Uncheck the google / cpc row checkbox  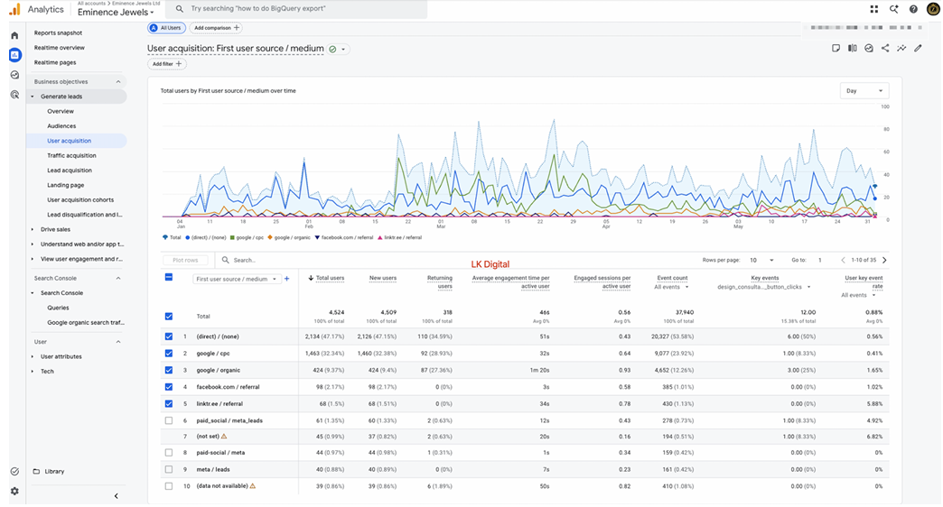point(168,354)
